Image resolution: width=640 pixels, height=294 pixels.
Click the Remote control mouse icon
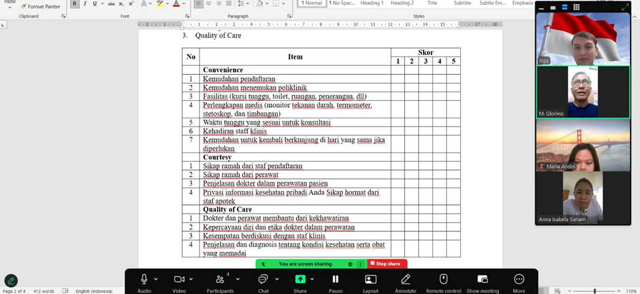(443, 279)
